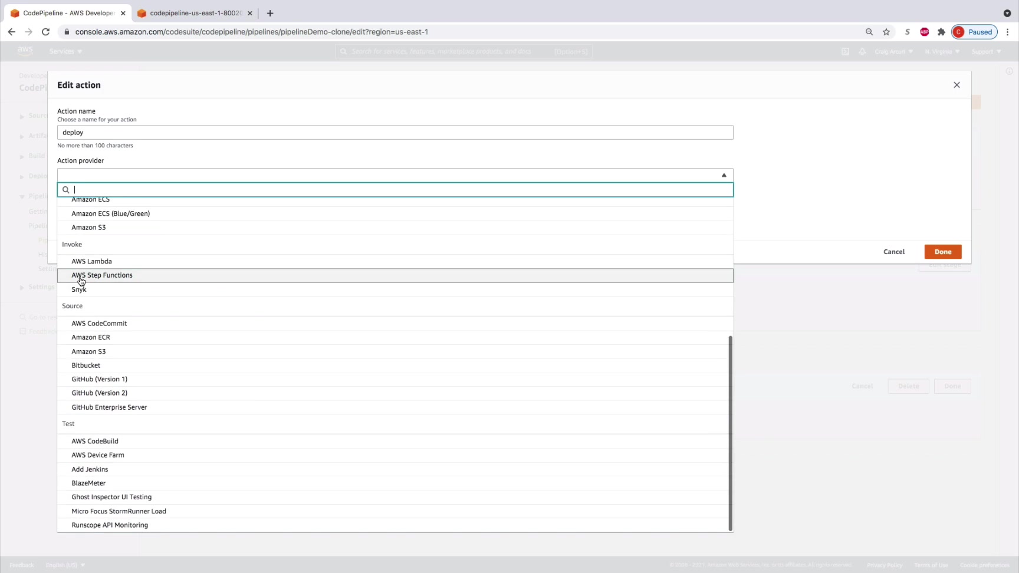
Task: Select Micro Focus StormRunner Load
Action: [x=395, y=511]
